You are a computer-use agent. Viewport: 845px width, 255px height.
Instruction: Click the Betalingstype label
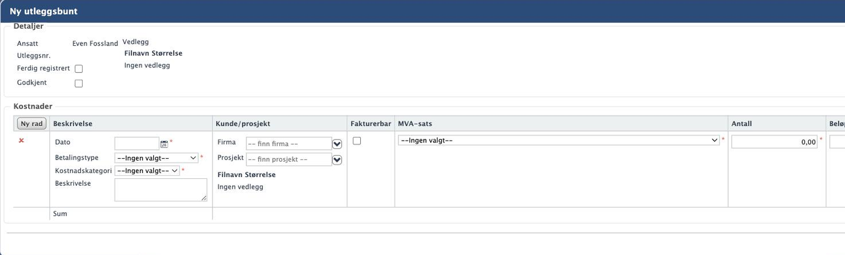coord(77,158)
